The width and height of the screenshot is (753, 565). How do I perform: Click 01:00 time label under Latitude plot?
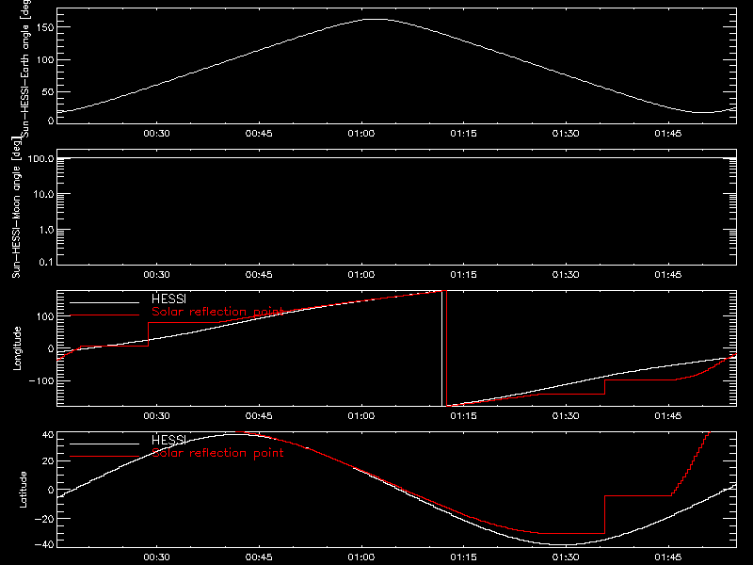tap(361, 557)
